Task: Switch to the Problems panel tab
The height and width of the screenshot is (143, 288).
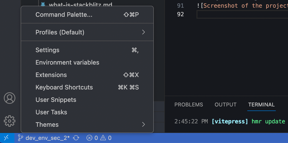Action: coord(189,105)
